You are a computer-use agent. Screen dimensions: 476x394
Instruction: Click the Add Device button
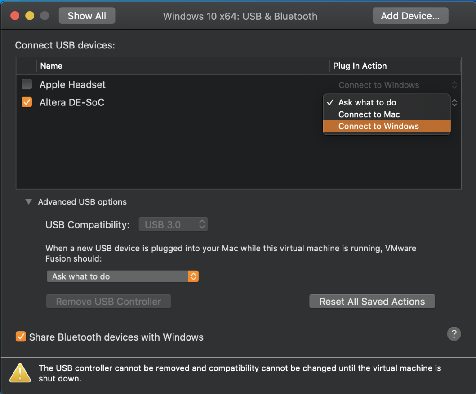pos(410,15)
